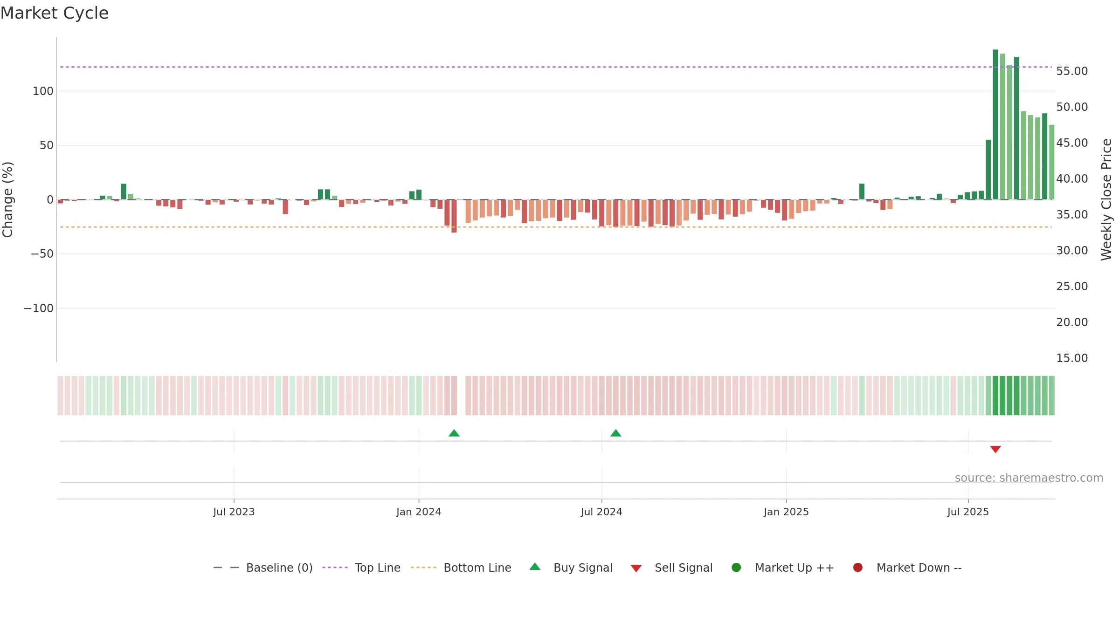Click the 55.00 price axis label
The image size is (1119, 629).
pyautogui.click(x=1072, y=71)
